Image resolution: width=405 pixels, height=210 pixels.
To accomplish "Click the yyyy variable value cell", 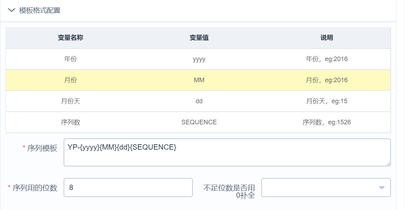I will (199, 59).
